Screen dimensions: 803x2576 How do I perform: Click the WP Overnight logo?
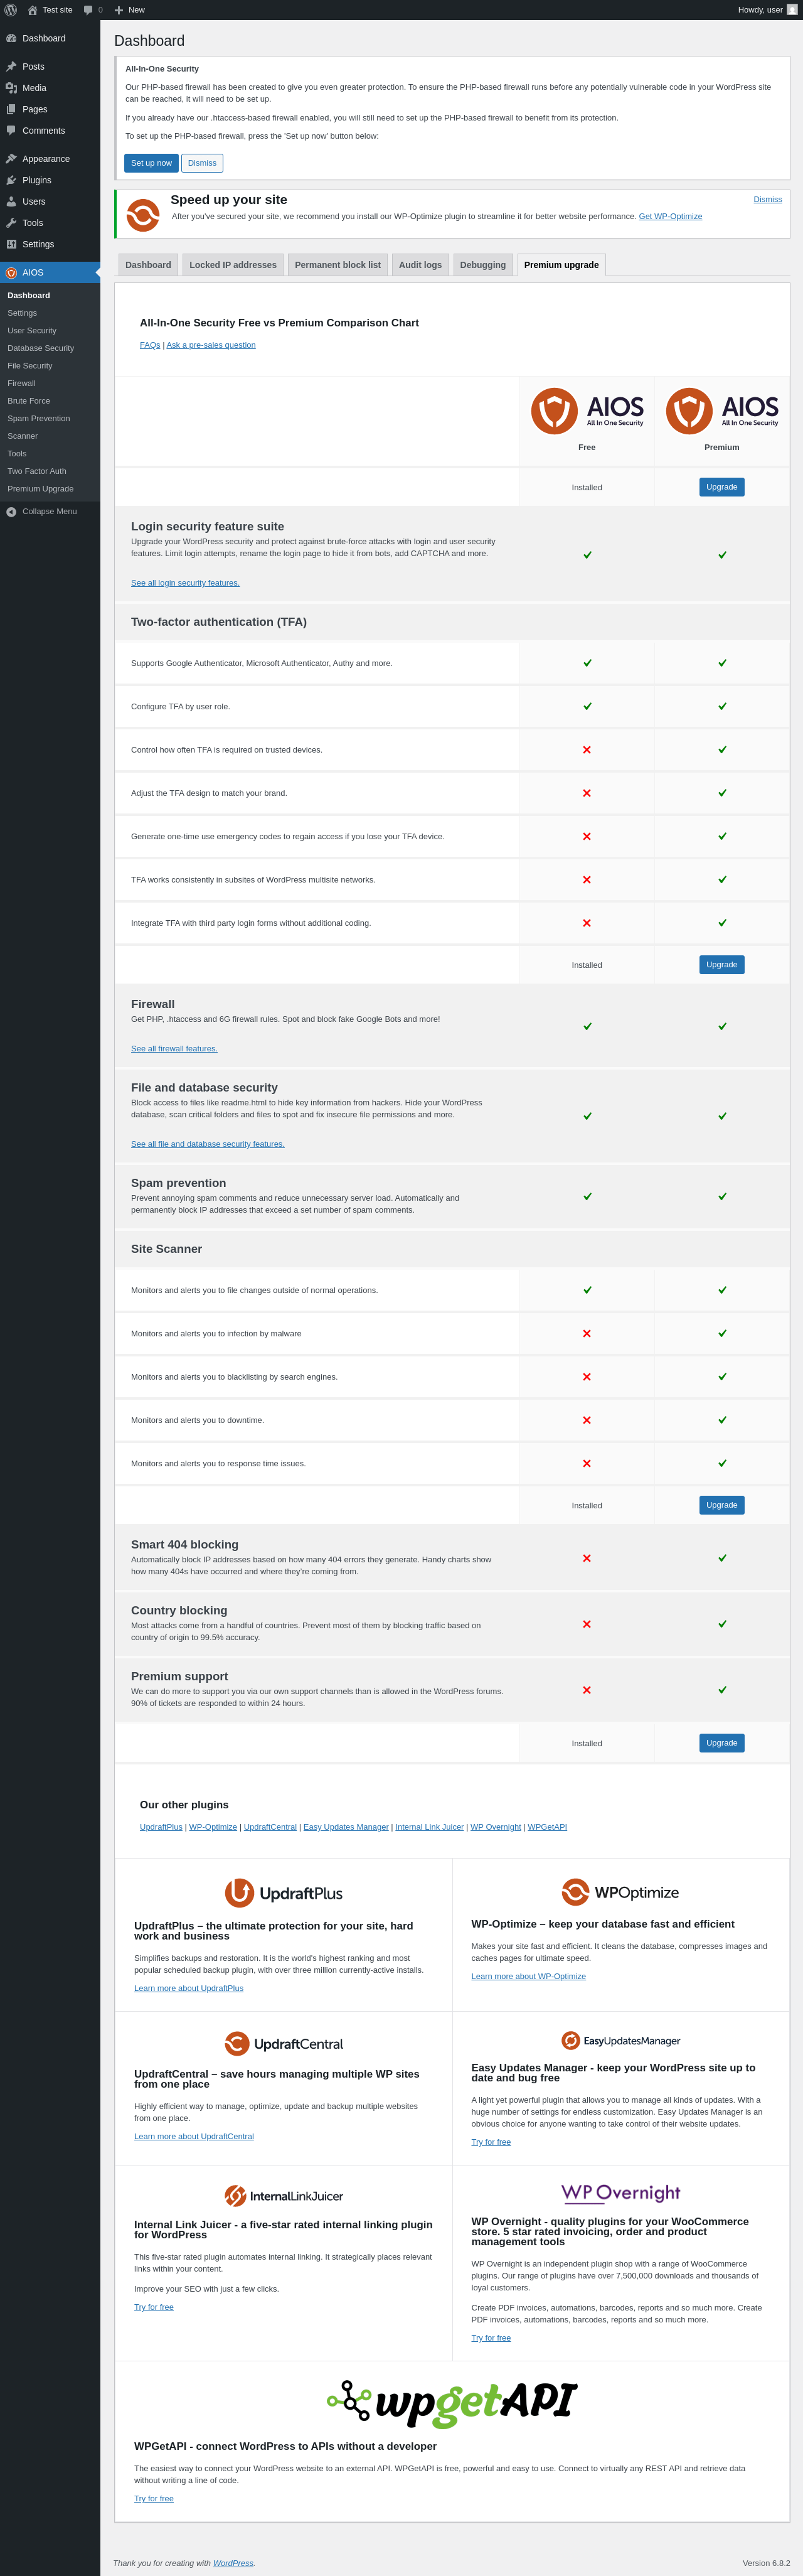(621, 2193)
